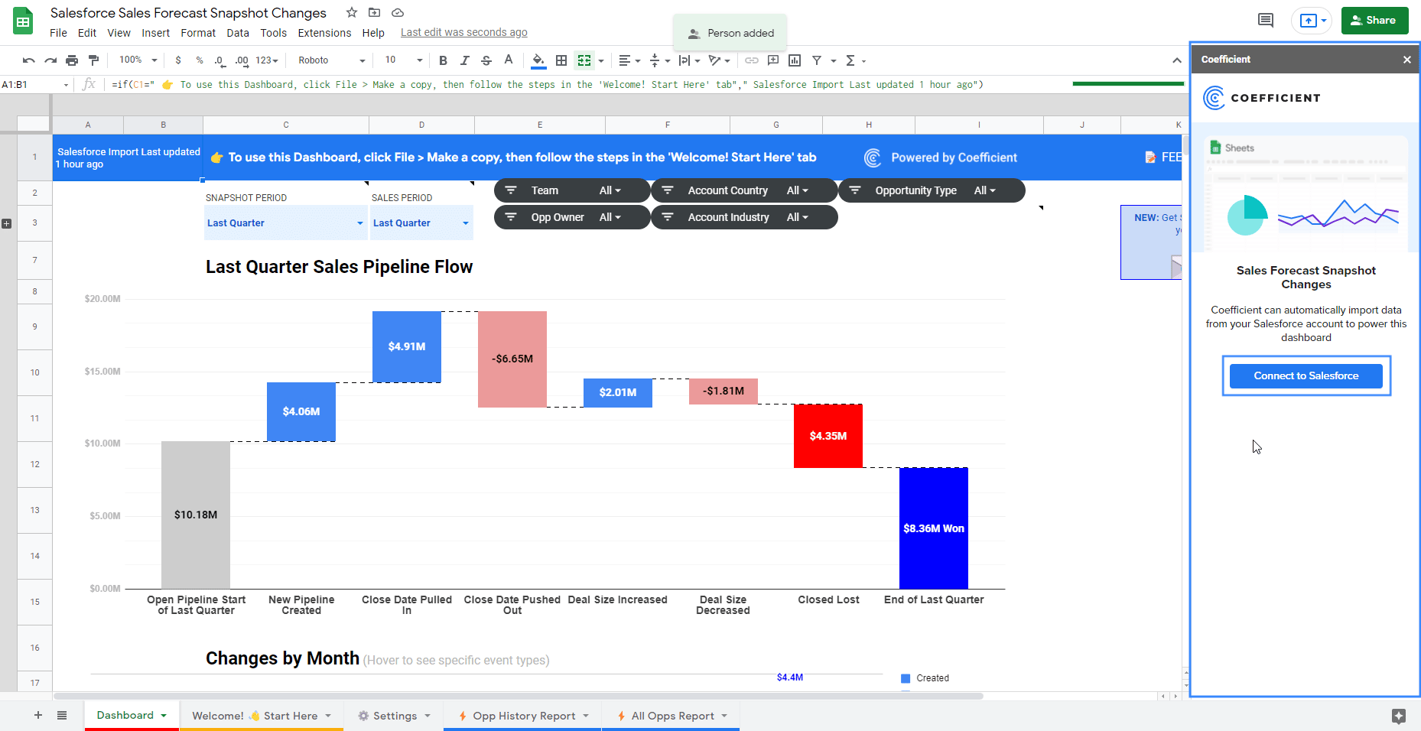Close the Coefficient sidebar

click(1406, 60)
